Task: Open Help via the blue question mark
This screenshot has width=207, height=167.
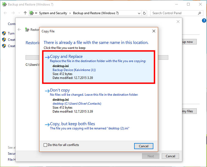Action: [x=204, y=21]
